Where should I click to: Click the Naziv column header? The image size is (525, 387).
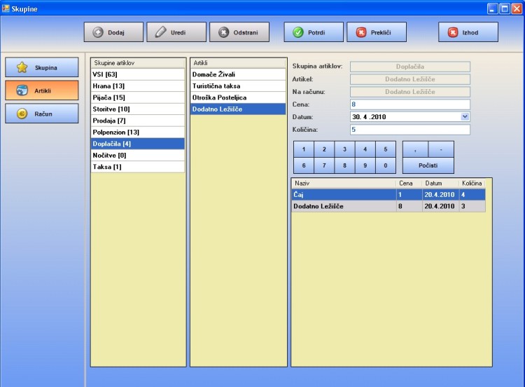click(x=343, y=183)
